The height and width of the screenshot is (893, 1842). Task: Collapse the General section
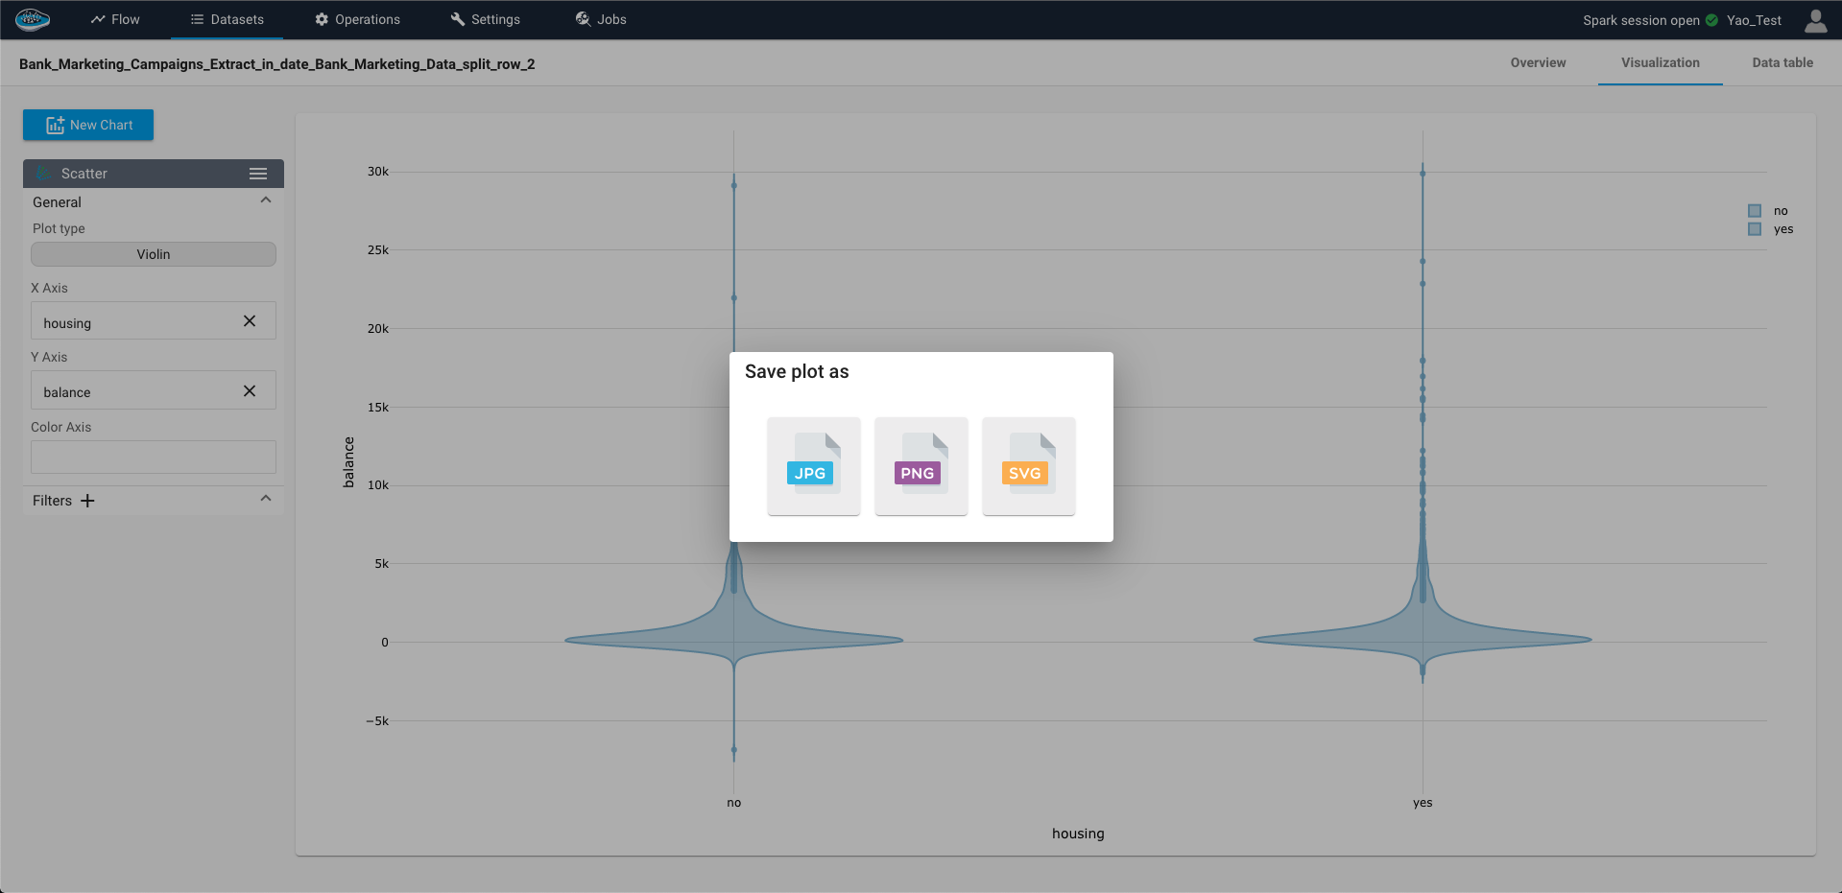(266, 200)
